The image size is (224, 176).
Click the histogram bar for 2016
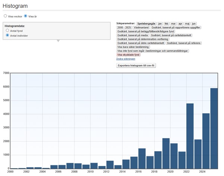(142, 158)
